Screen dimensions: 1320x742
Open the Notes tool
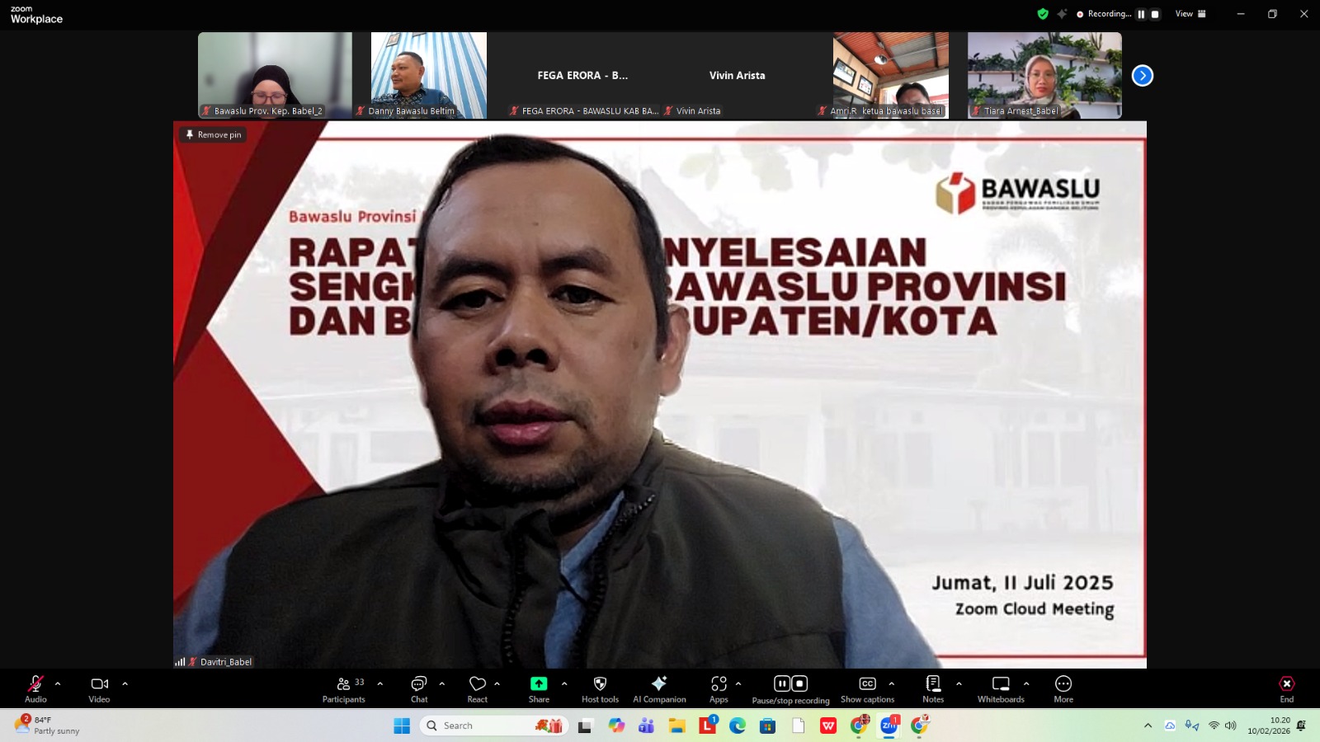point(933,689)
